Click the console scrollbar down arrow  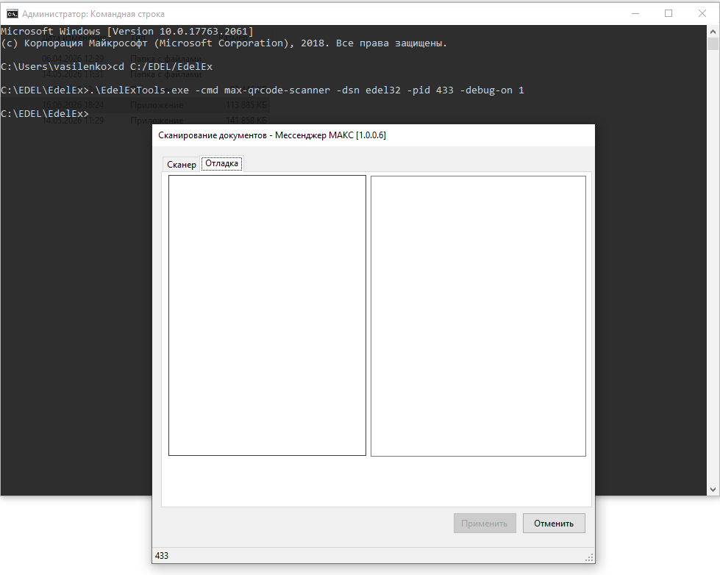click(713, 490)
